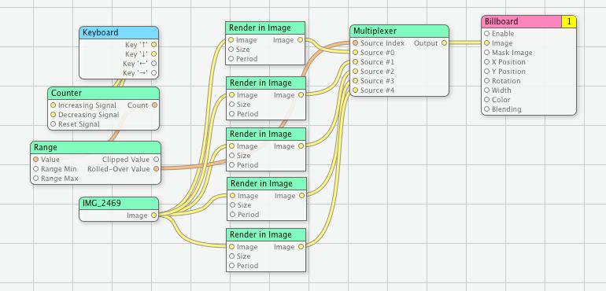
Task: Click the IMG_2469 Image output port
Action: pyautogui.click(x=153, y=215)
